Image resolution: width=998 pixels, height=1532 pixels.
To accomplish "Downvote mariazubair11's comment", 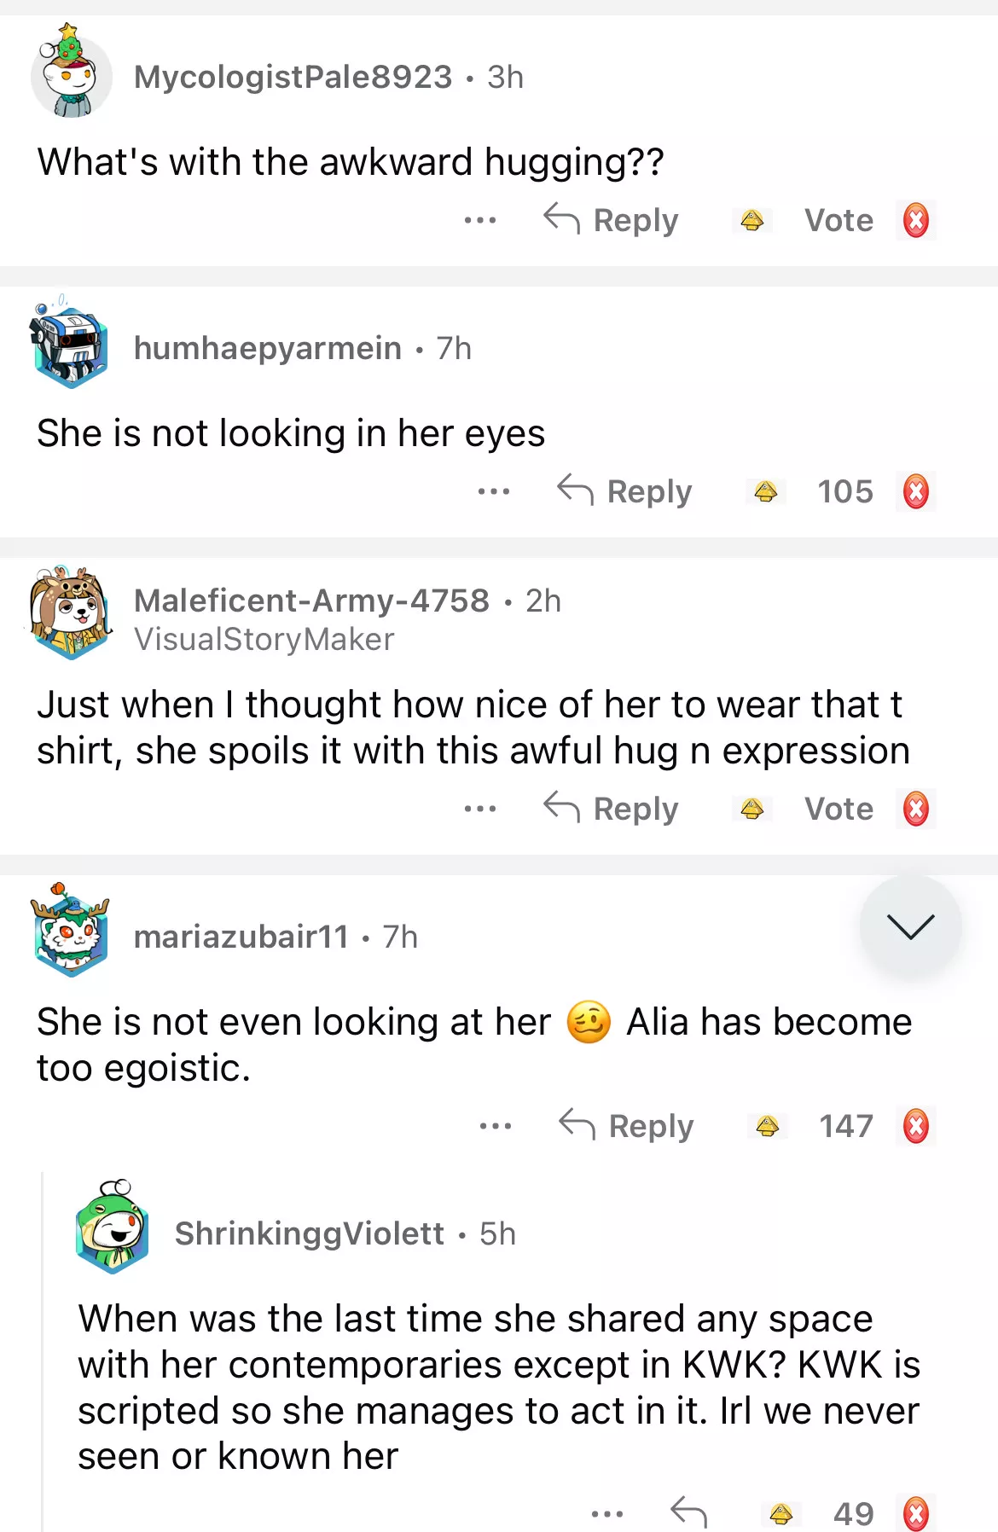I will [x=916, y=1127].
